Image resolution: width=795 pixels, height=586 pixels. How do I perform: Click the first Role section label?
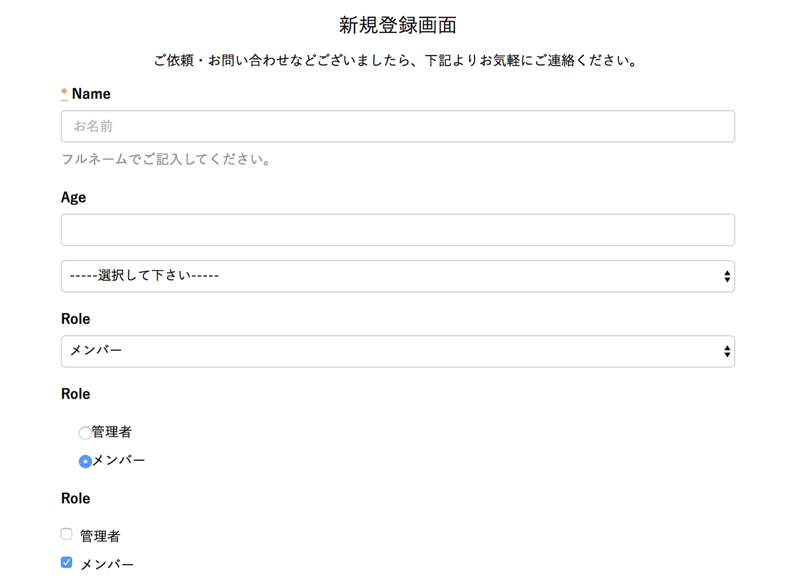[x=75, y=318]
